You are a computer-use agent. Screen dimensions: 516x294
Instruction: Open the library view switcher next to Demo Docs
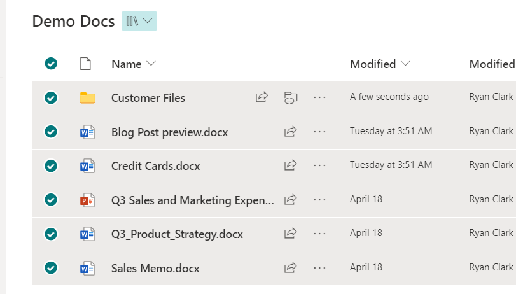(139, 21)
